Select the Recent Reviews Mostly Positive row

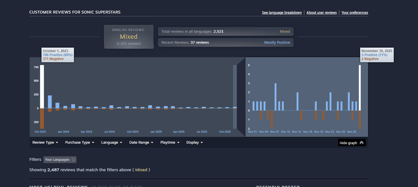coord(226,43)
